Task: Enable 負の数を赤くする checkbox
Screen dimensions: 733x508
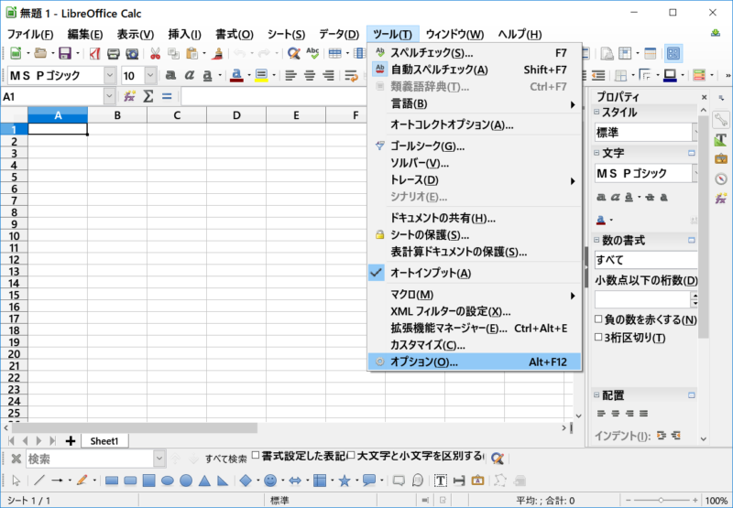Action: (598, 320)
